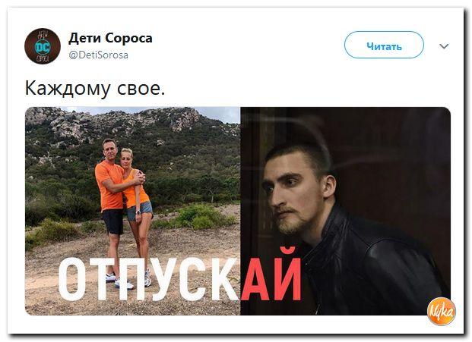
Task: Click the @DetiSorosa handle
Action: 99,55
